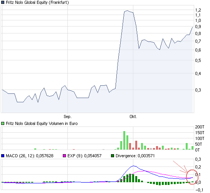Click the 0,4 price axis label

pyautogui.click(x=198, y=73)
